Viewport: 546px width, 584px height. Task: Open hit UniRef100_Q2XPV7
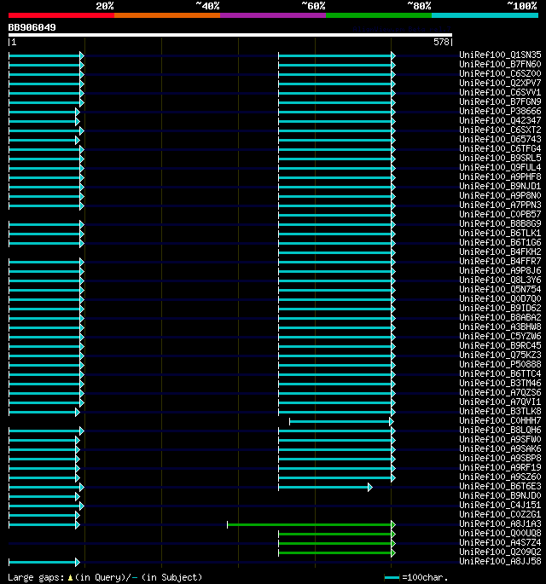(x=500, y=83)
